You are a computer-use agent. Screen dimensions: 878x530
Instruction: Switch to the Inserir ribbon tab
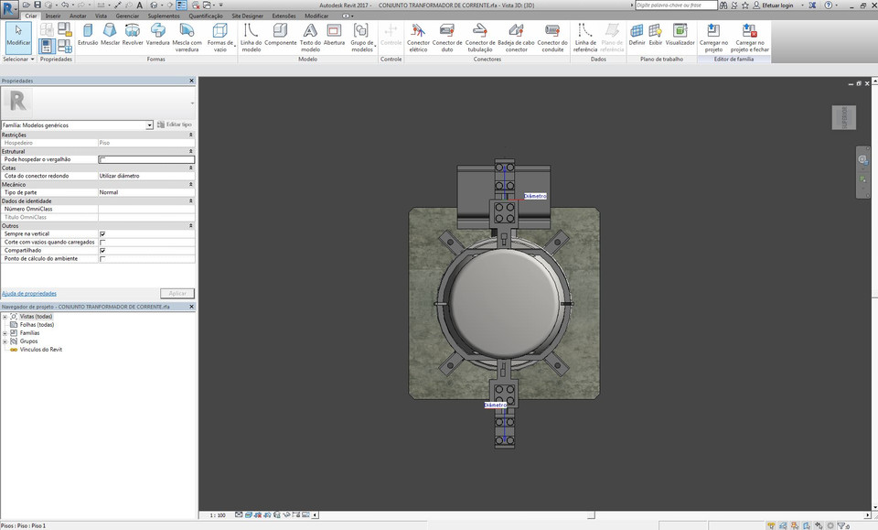click(51, 15)
